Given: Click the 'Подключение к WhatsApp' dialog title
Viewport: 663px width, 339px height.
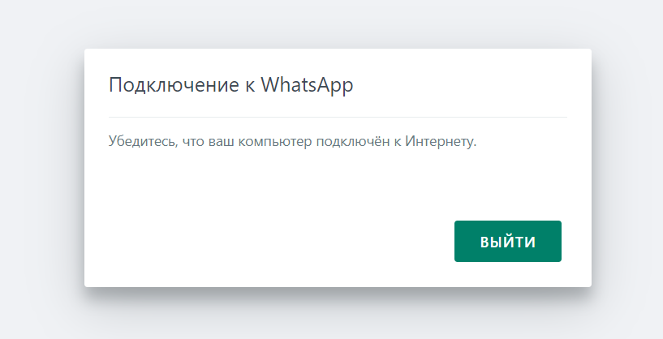Looking at the screenshot, I should point(230,85).
